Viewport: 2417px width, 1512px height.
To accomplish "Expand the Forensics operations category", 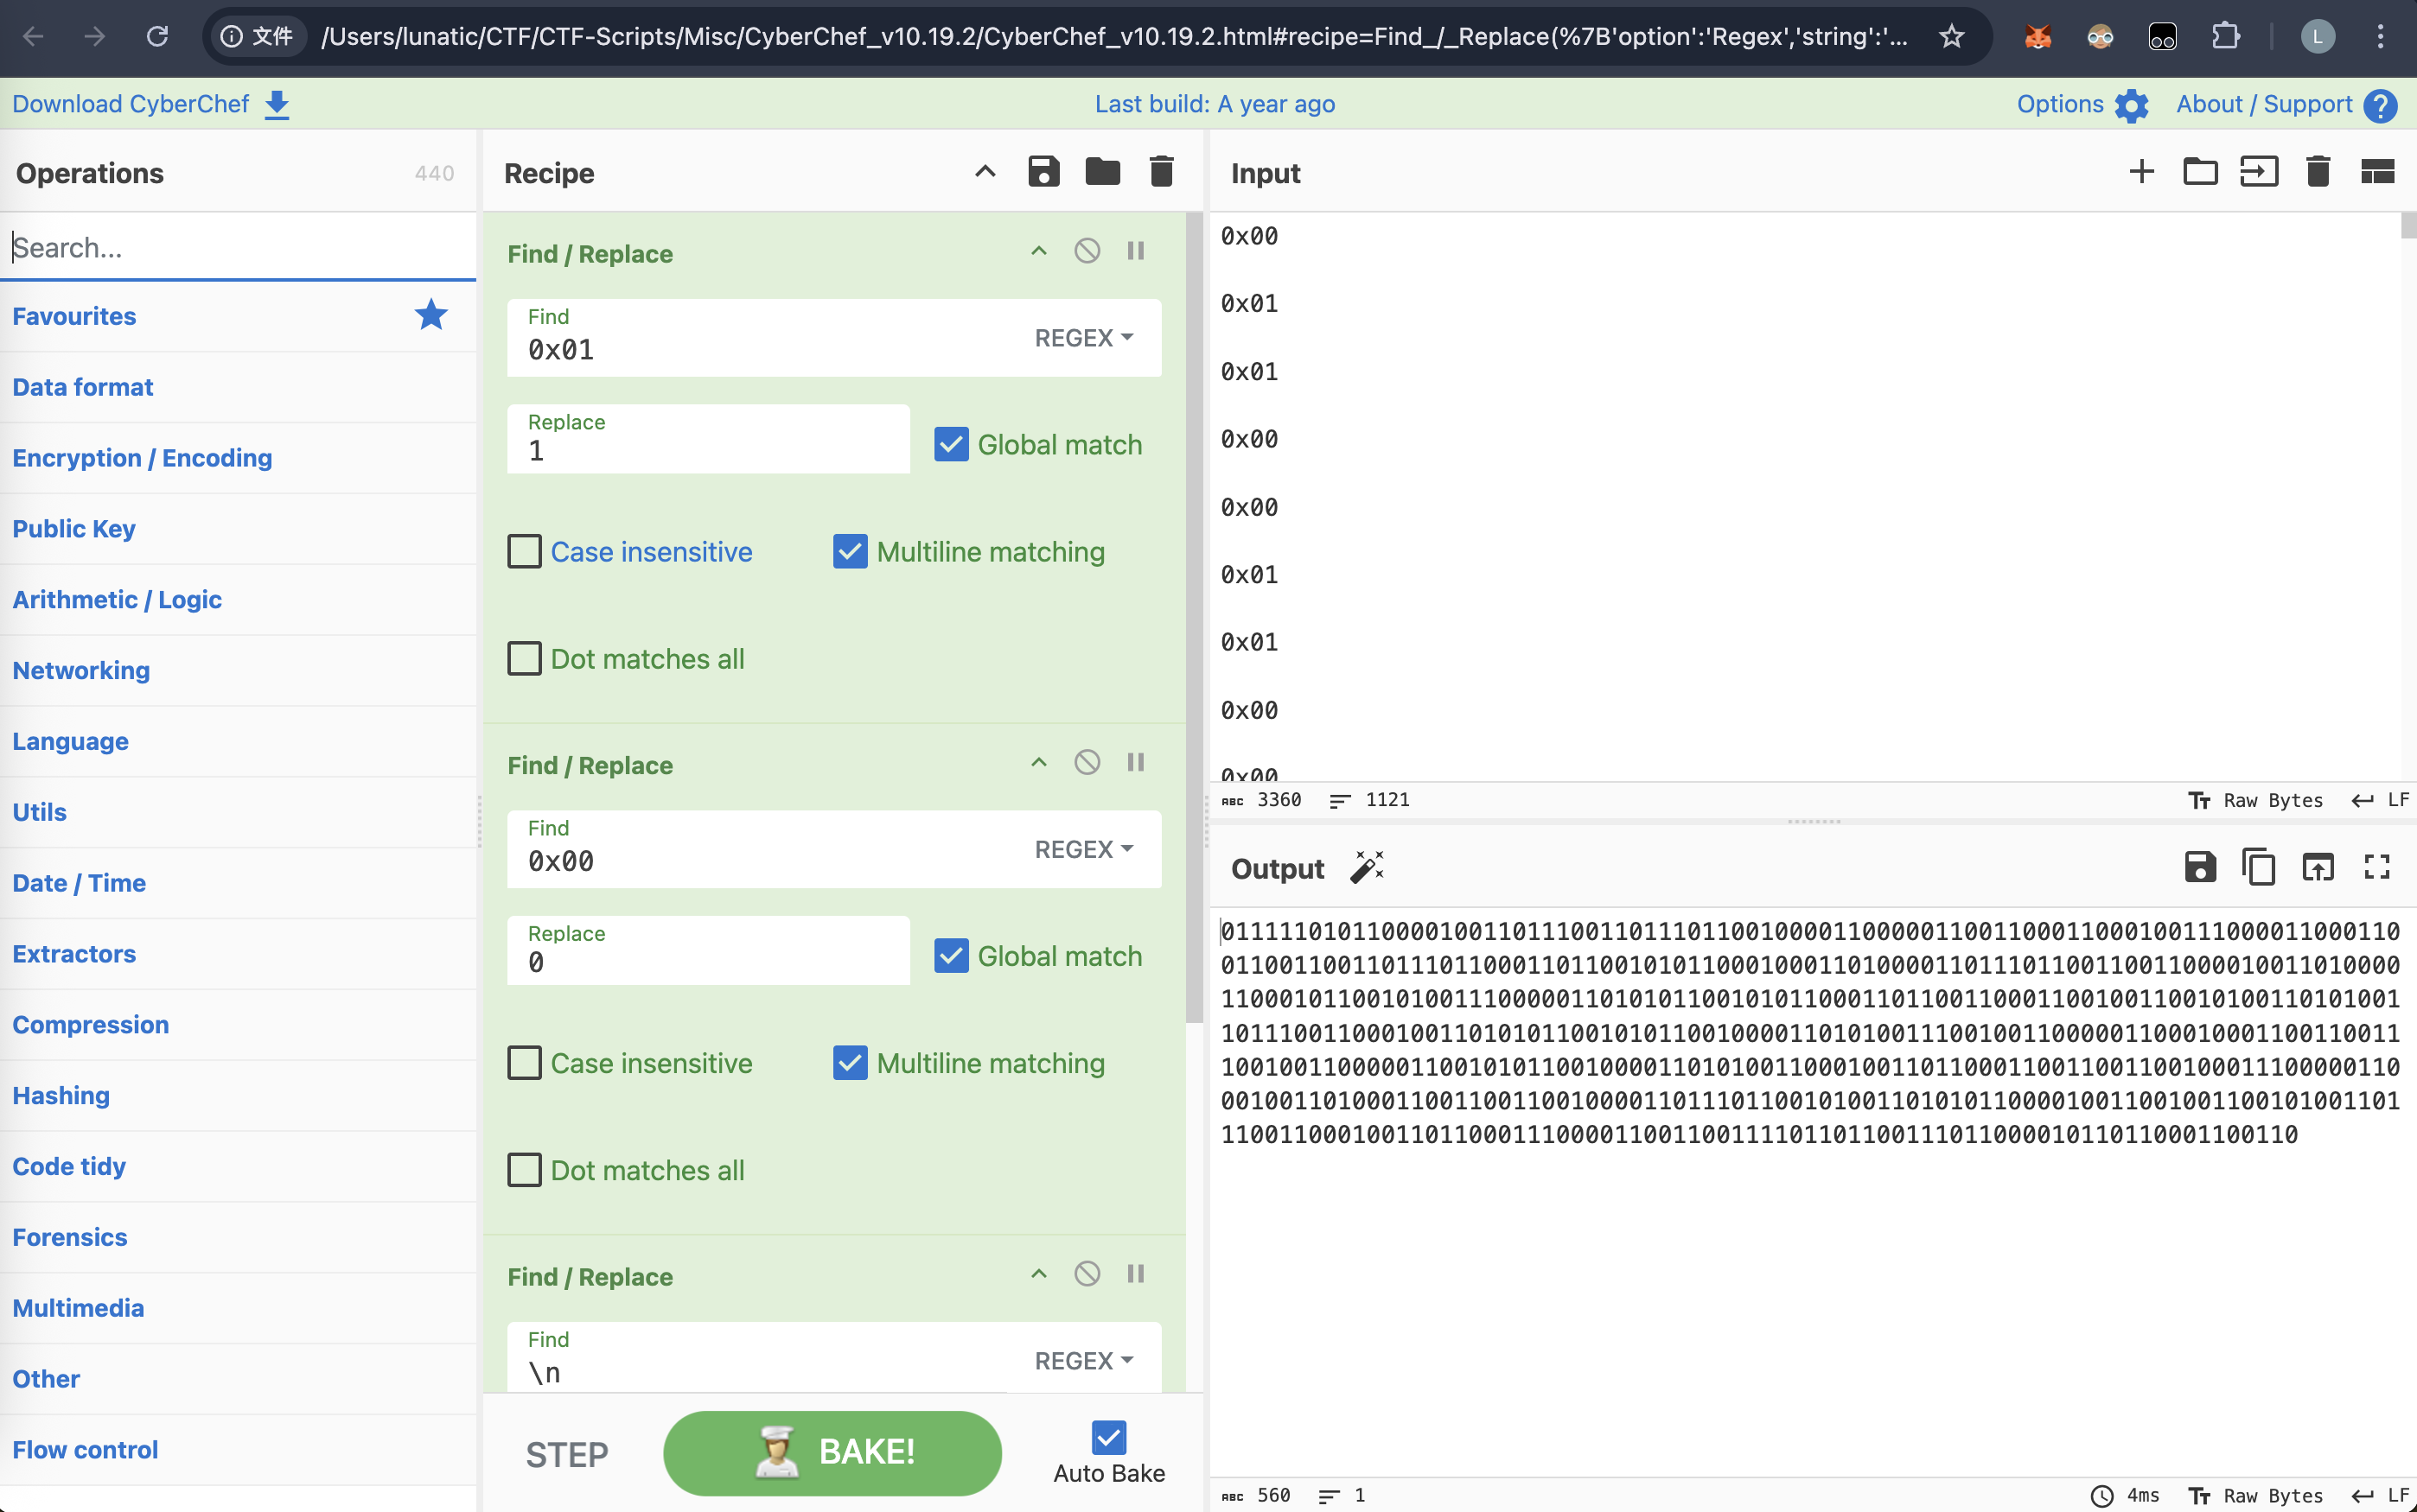I will pos(70,1237).
